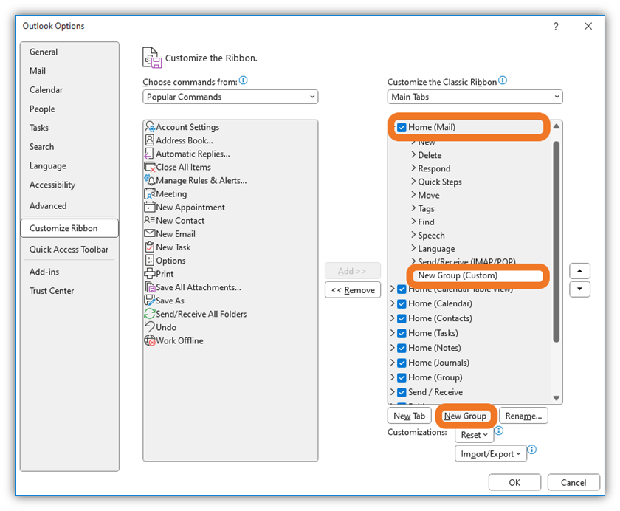Select the Options command icon
This screenshot has height=511, width=620.
[x=149, y=260]
